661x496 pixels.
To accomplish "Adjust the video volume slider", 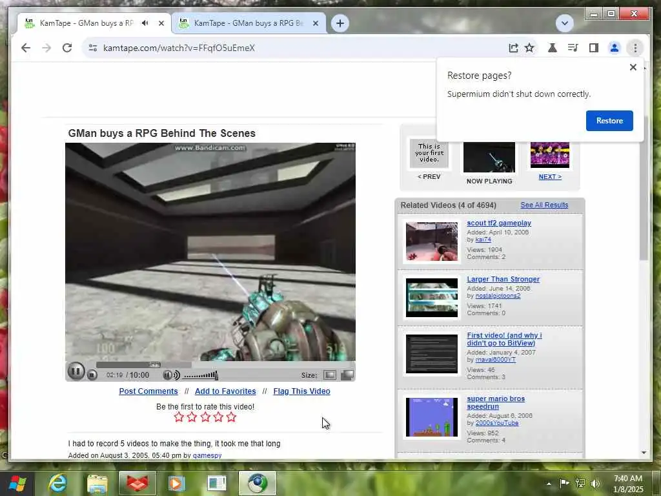I will click(x=201, y=375).
